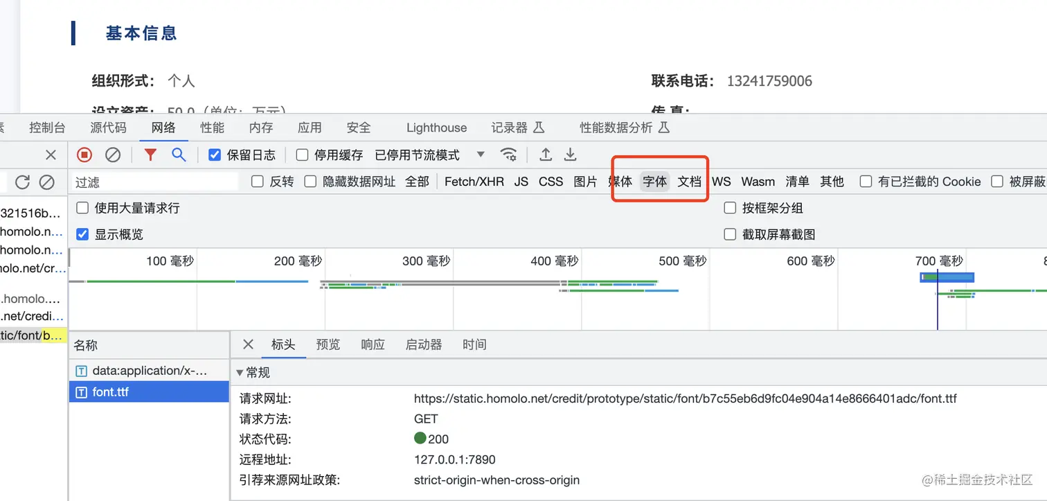
Task: Enable 使用大量请求行 checkbox
Action: 82,208
